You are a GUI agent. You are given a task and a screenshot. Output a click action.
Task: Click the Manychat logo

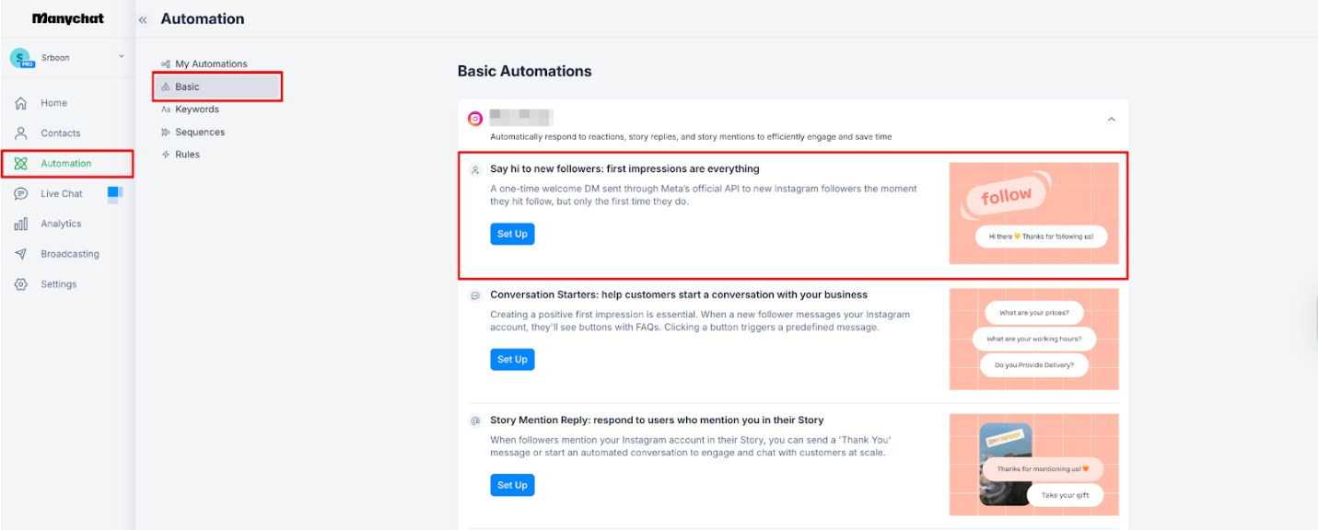point(65,17)
